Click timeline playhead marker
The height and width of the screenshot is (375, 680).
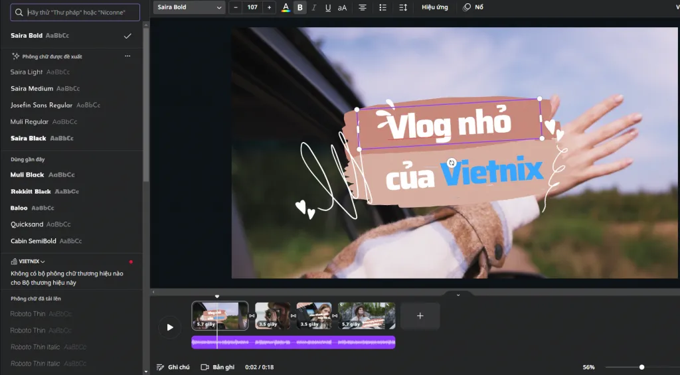click(217, 297)
